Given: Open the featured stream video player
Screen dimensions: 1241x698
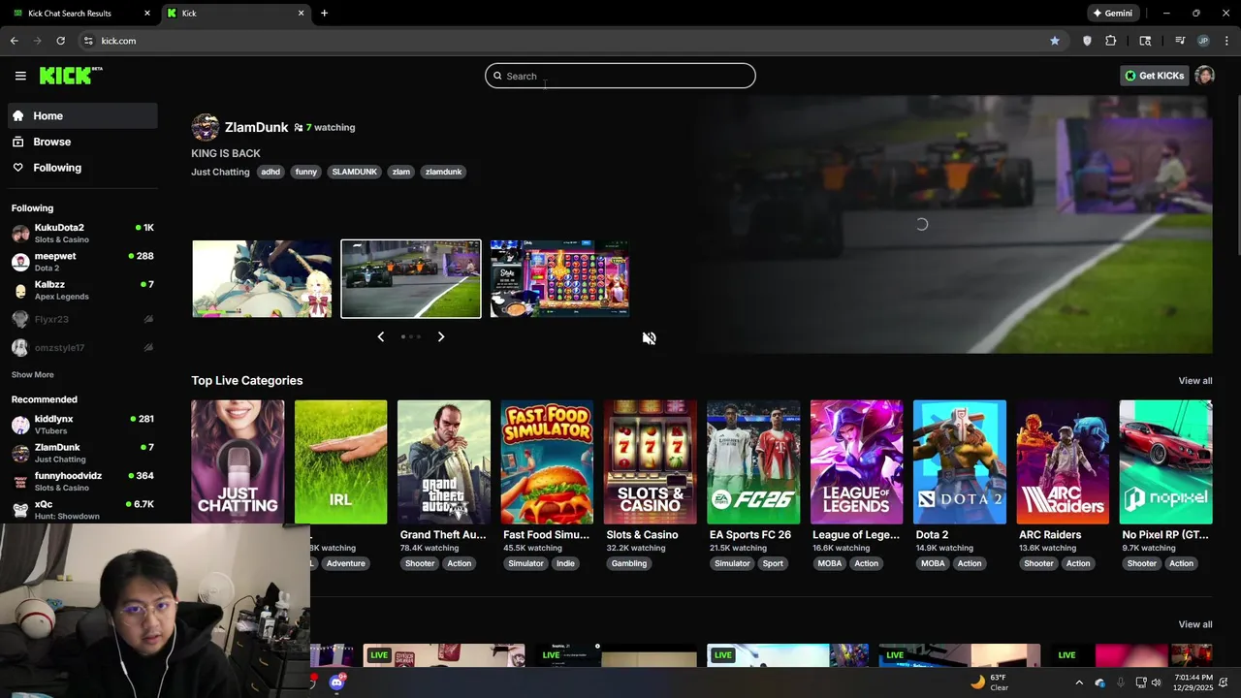Looking at the screenshot, I should [x=952, y=224].
